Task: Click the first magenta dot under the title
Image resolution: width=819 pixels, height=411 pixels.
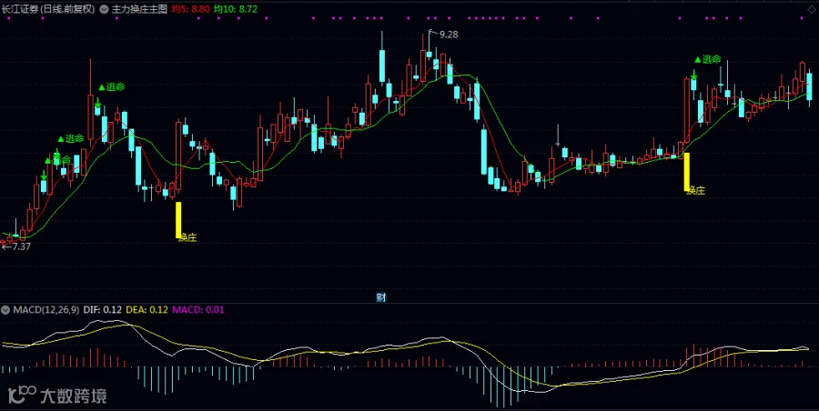Action: (8, 18)
